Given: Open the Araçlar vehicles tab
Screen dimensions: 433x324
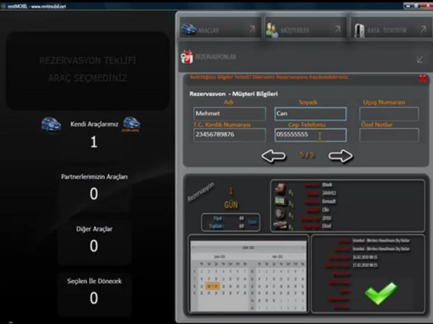Looking at the screenshot, I should click(220, 28).
